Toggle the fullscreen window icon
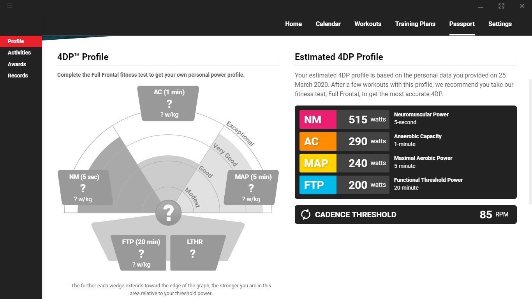532x299 pixels. click(501, 6)
